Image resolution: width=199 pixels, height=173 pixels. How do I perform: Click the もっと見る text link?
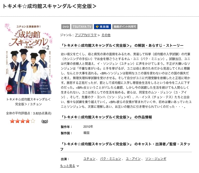coord(68,166)
